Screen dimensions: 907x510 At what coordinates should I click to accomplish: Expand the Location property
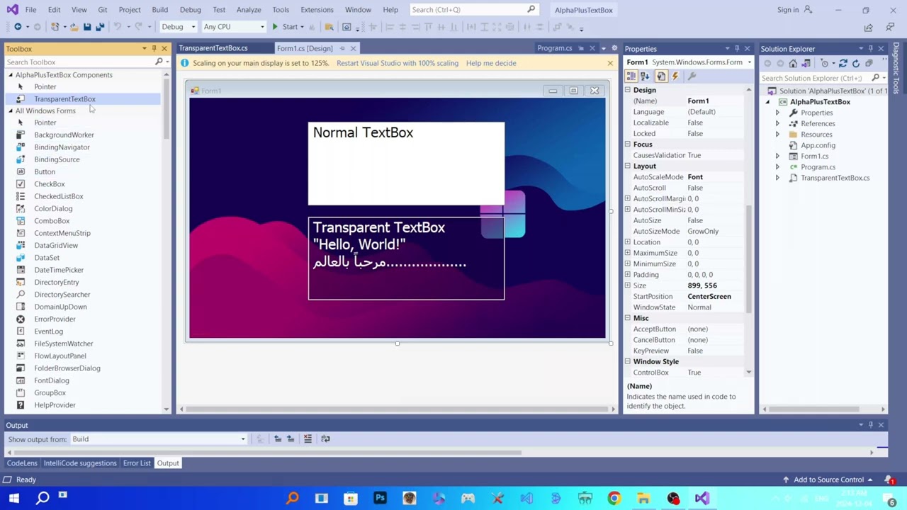pos(628,242)
